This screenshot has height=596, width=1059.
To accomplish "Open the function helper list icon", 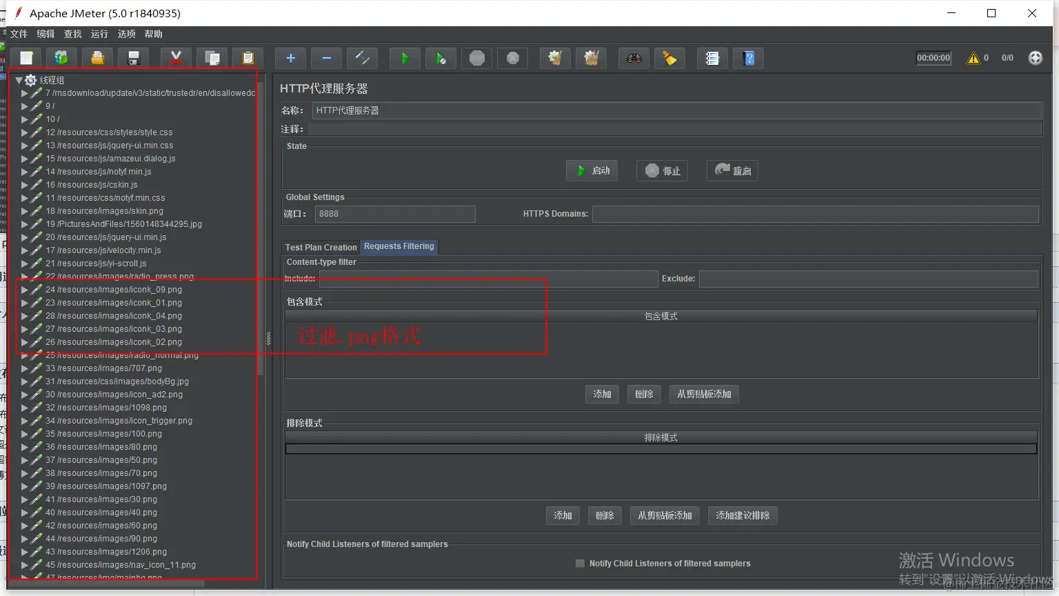I will pyautogui.click(x=713, y=59).
